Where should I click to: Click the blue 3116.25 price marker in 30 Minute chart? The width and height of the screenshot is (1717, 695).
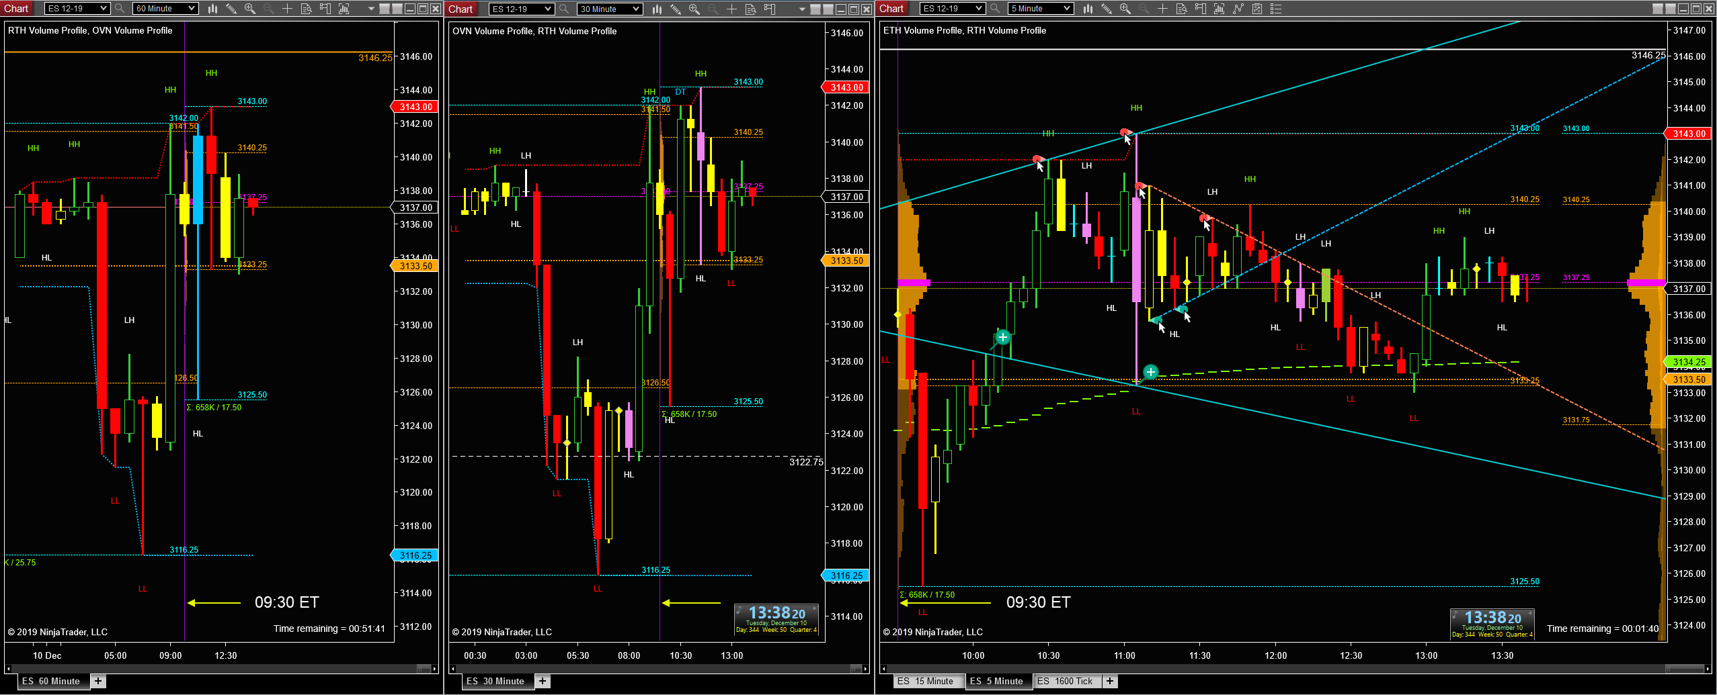pos(846,575)
